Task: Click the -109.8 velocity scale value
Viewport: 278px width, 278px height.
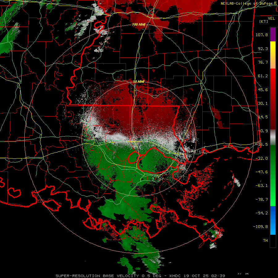Action: [260, 227]
